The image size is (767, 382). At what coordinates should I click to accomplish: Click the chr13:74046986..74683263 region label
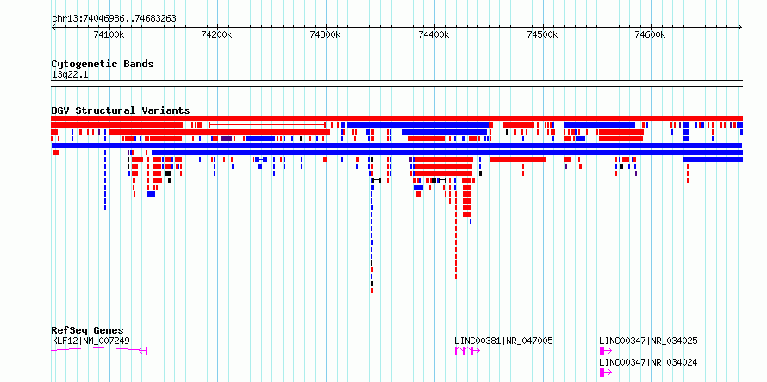click(x=114, y=19)
